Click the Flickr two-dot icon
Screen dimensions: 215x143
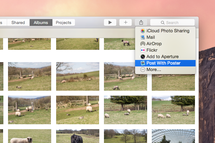(x=143, y=50)
